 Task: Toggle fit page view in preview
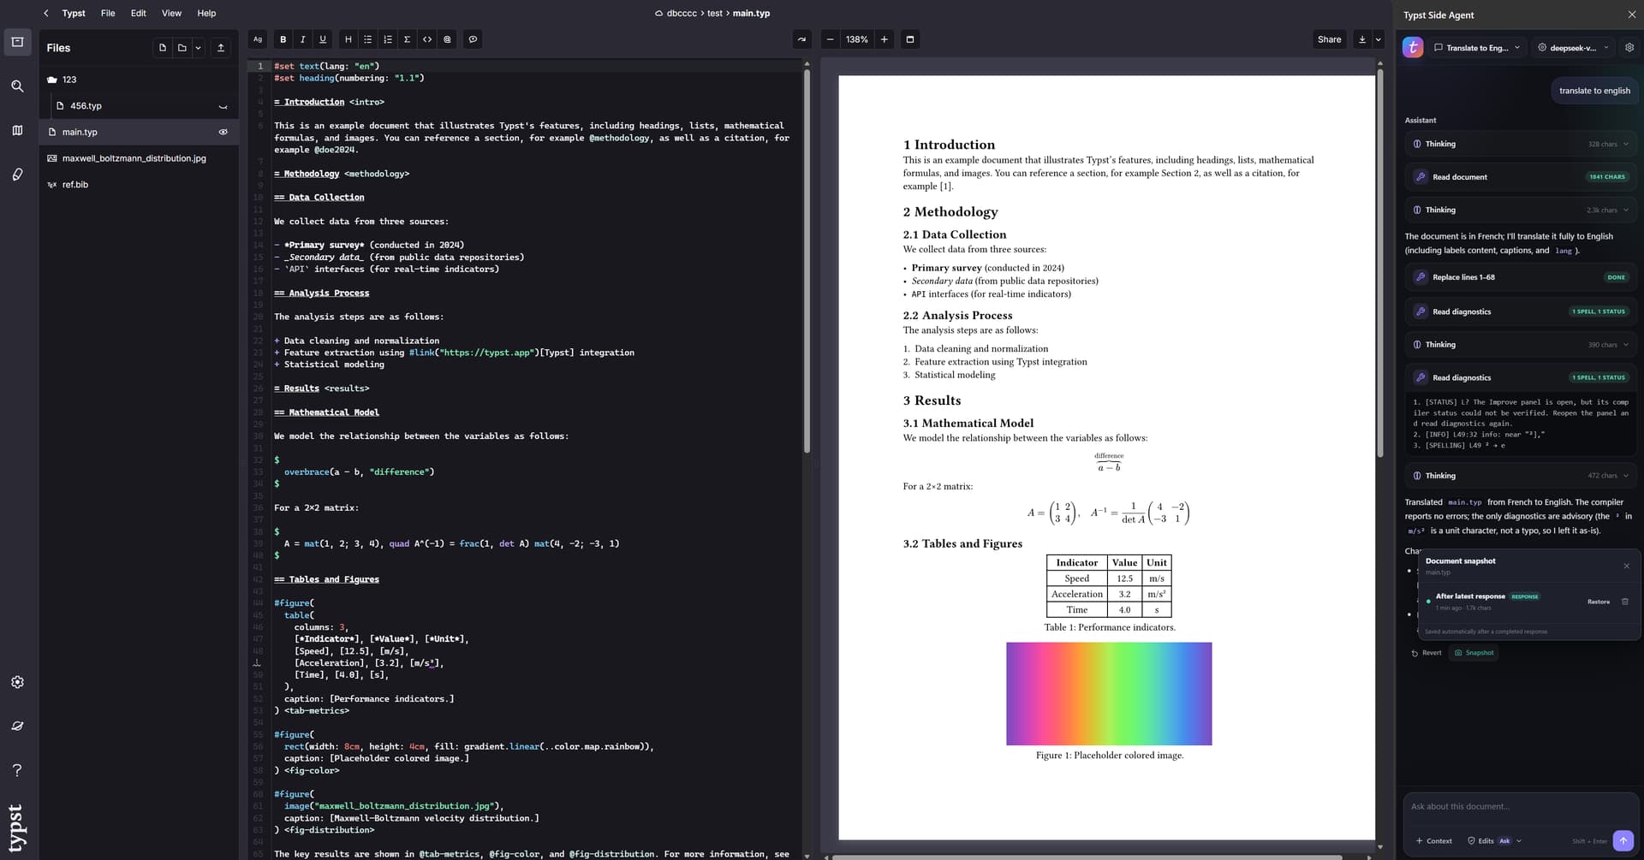coord(910,39)
